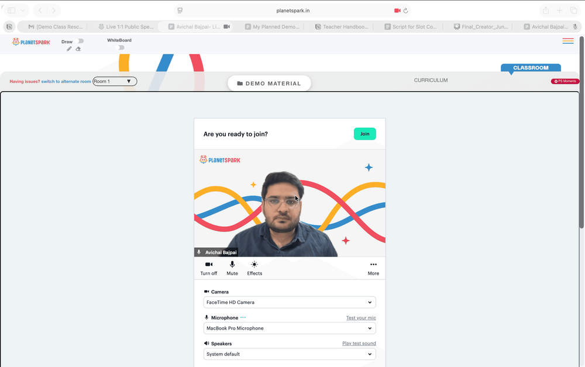585x367 pixels.
Task: Switch to the CURRICULUM tab
Action: (431, 80)
